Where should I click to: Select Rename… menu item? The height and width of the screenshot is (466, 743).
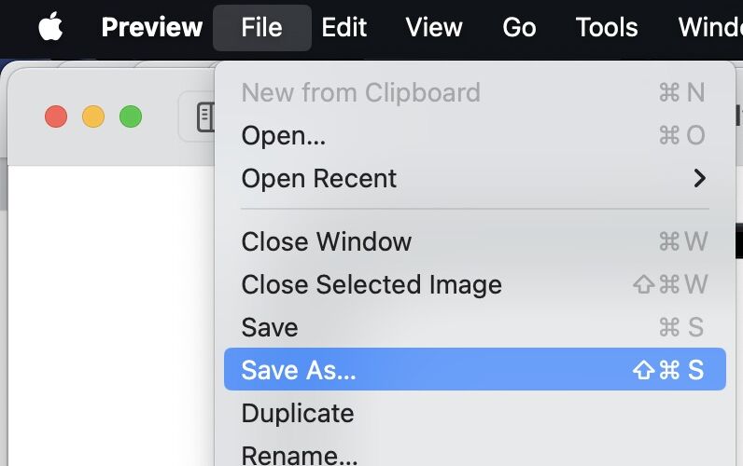point(475,454)
